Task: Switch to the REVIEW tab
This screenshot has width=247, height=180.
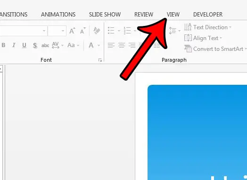Action: coord(144,15)
